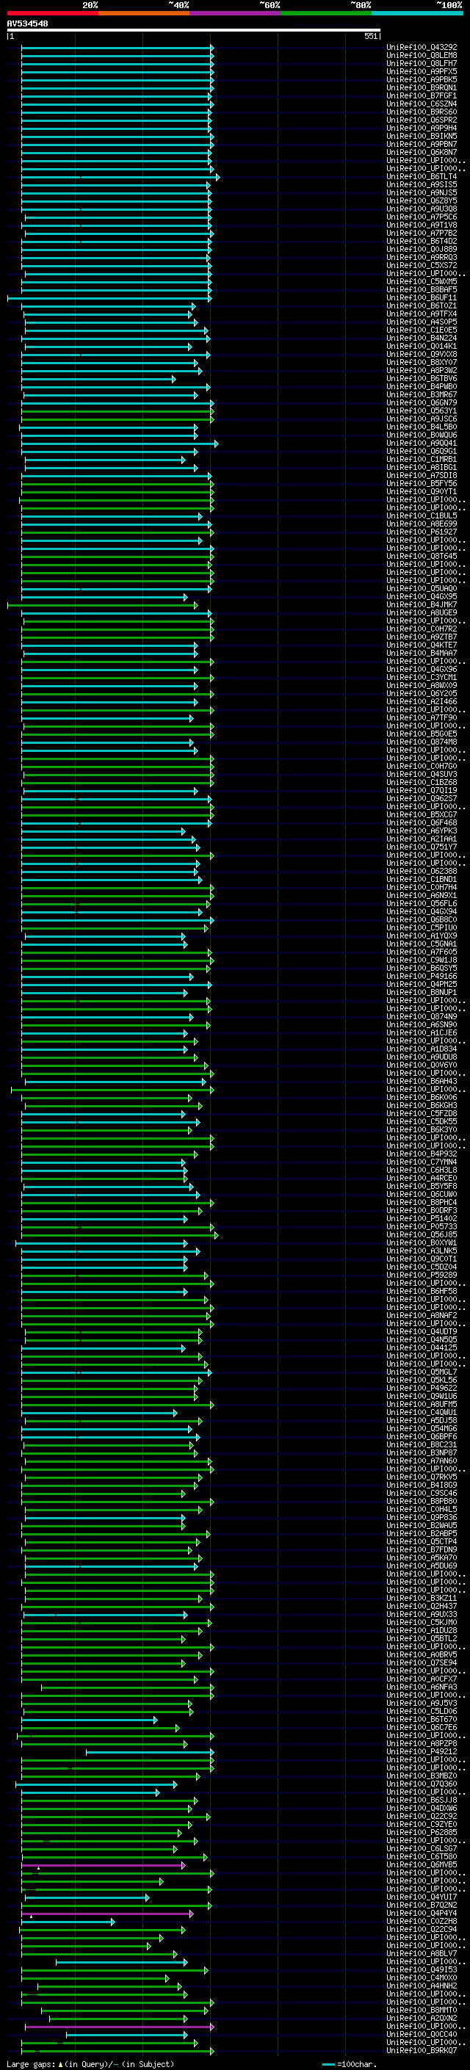Select hit UniRef100_B8BAF5
The image size is (470, 2070).
tap(422, 289)
